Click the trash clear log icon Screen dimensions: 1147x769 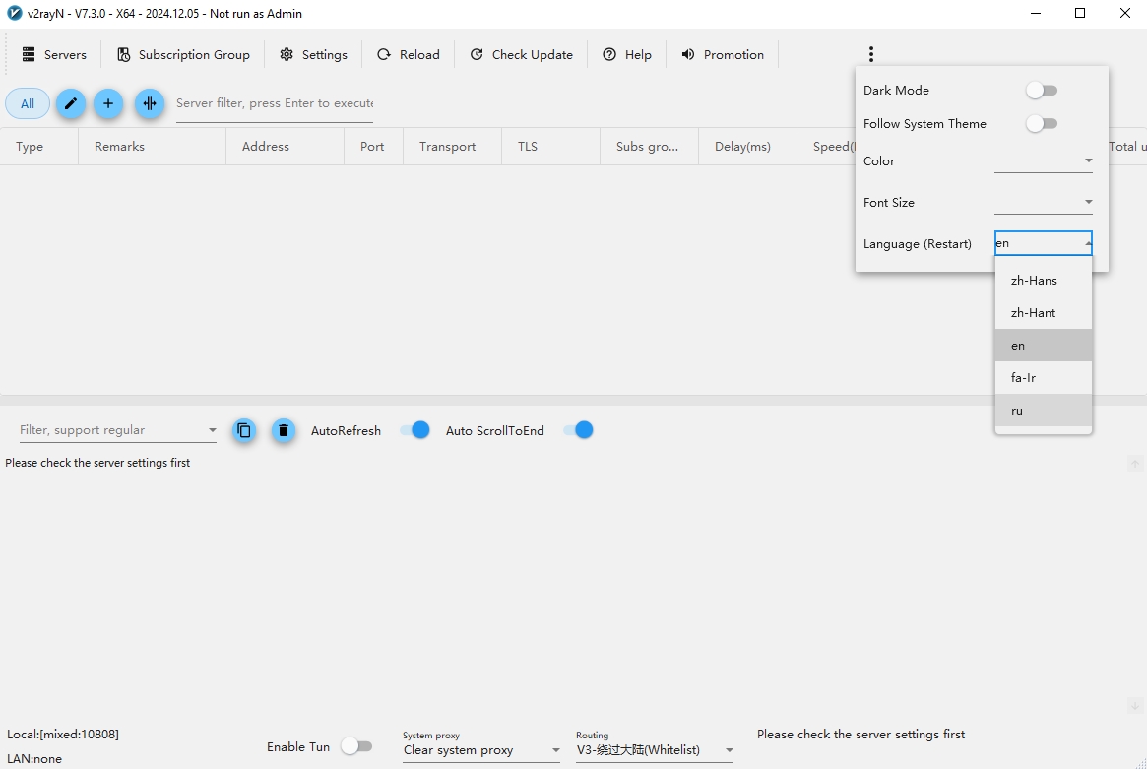pyautogui.click(x=284, y=431)
